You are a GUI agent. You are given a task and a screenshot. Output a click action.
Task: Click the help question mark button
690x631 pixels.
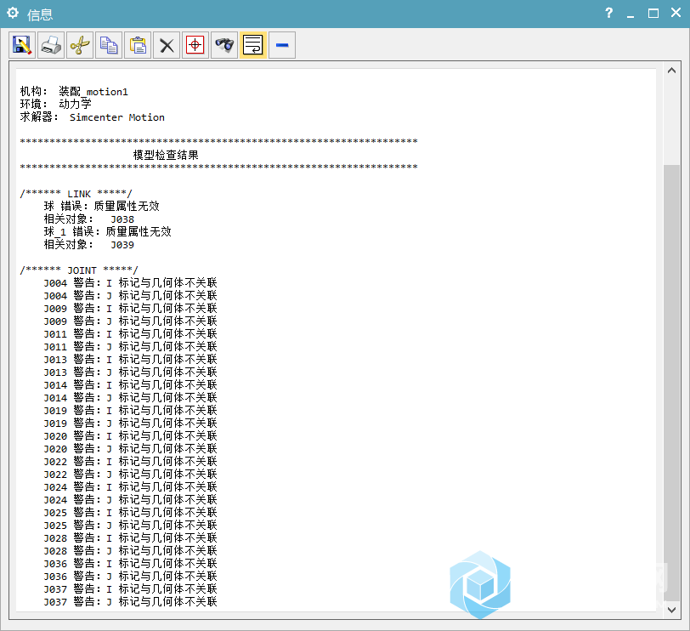(x=608, y=14)
